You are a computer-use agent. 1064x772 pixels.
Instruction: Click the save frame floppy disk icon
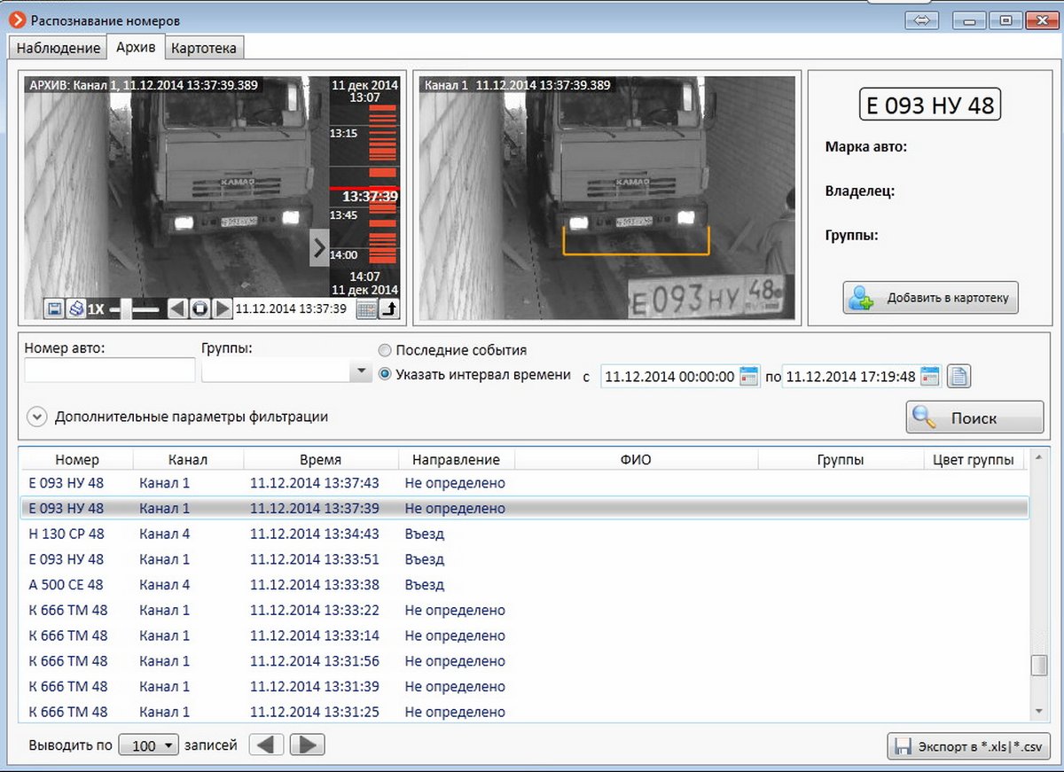[x=54, y=309]
